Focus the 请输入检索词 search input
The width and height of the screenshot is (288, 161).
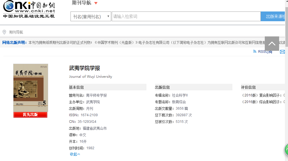pos(186,16)
